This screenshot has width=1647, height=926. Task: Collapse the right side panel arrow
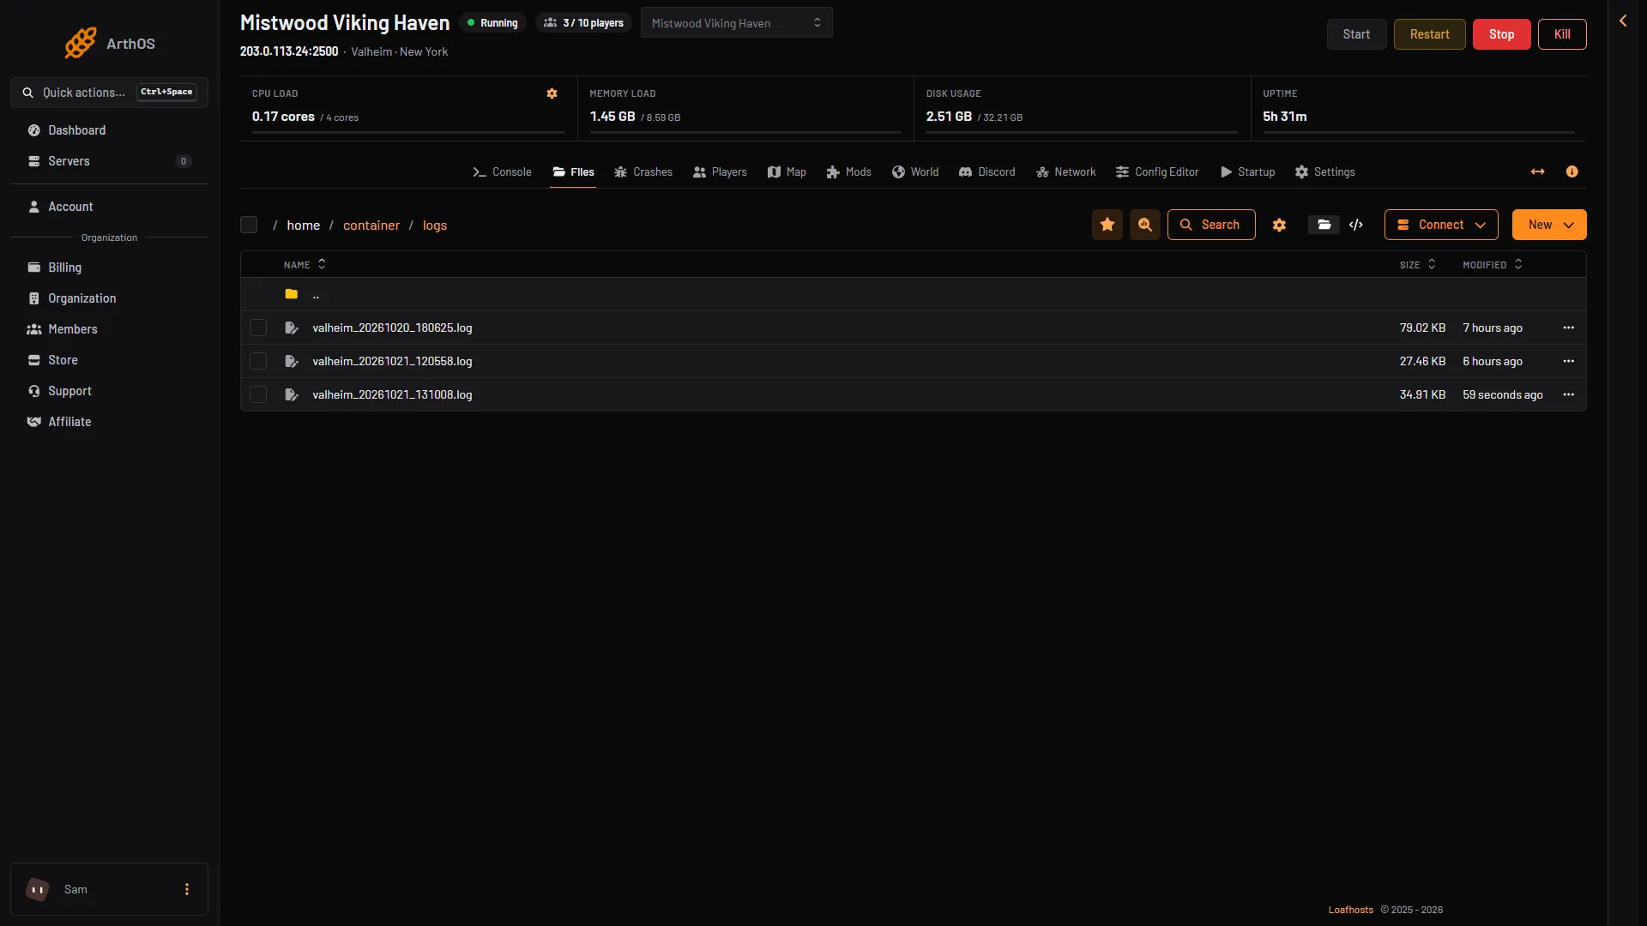(x=1623, y=21)
